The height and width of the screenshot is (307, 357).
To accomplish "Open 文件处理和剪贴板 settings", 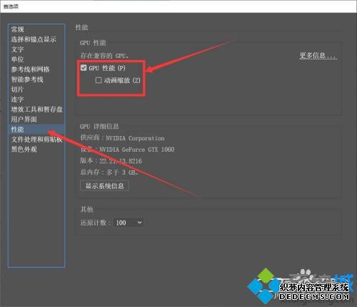I will [x=37, y=140].
